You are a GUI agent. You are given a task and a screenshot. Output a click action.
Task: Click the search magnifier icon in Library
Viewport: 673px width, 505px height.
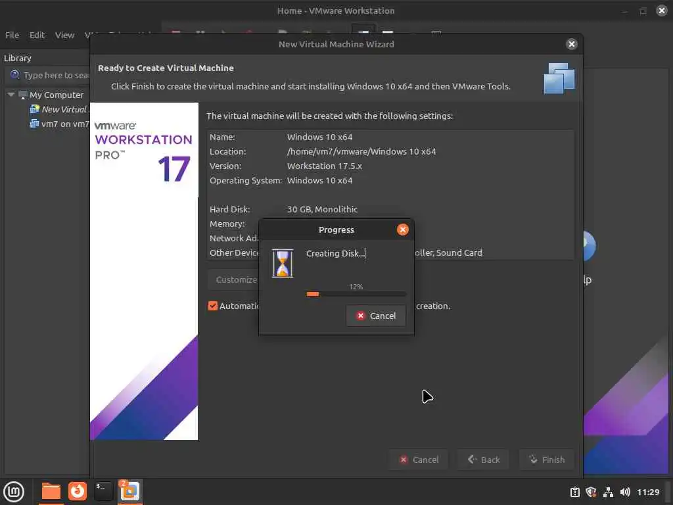click(14, 75)
